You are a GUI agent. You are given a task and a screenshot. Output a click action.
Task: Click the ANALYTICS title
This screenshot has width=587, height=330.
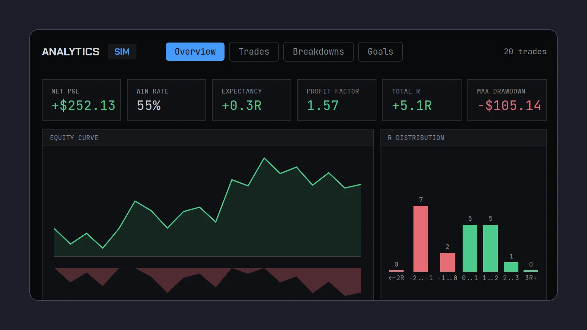[x=70, y=52]
